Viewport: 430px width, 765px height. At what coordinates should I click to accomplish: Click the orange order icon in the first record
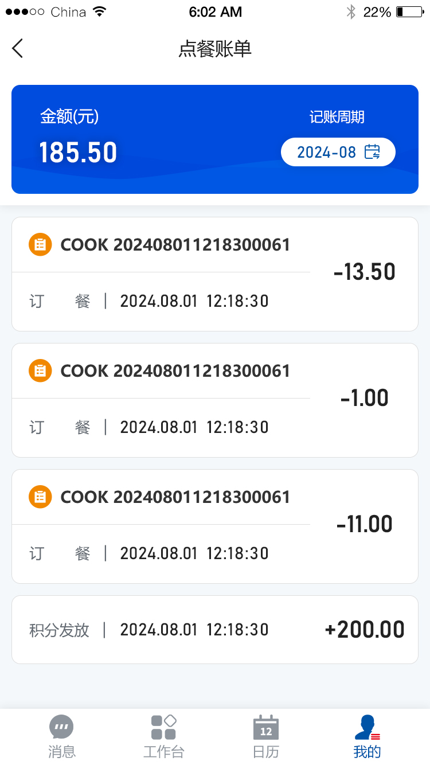click(x=40, y=245)
